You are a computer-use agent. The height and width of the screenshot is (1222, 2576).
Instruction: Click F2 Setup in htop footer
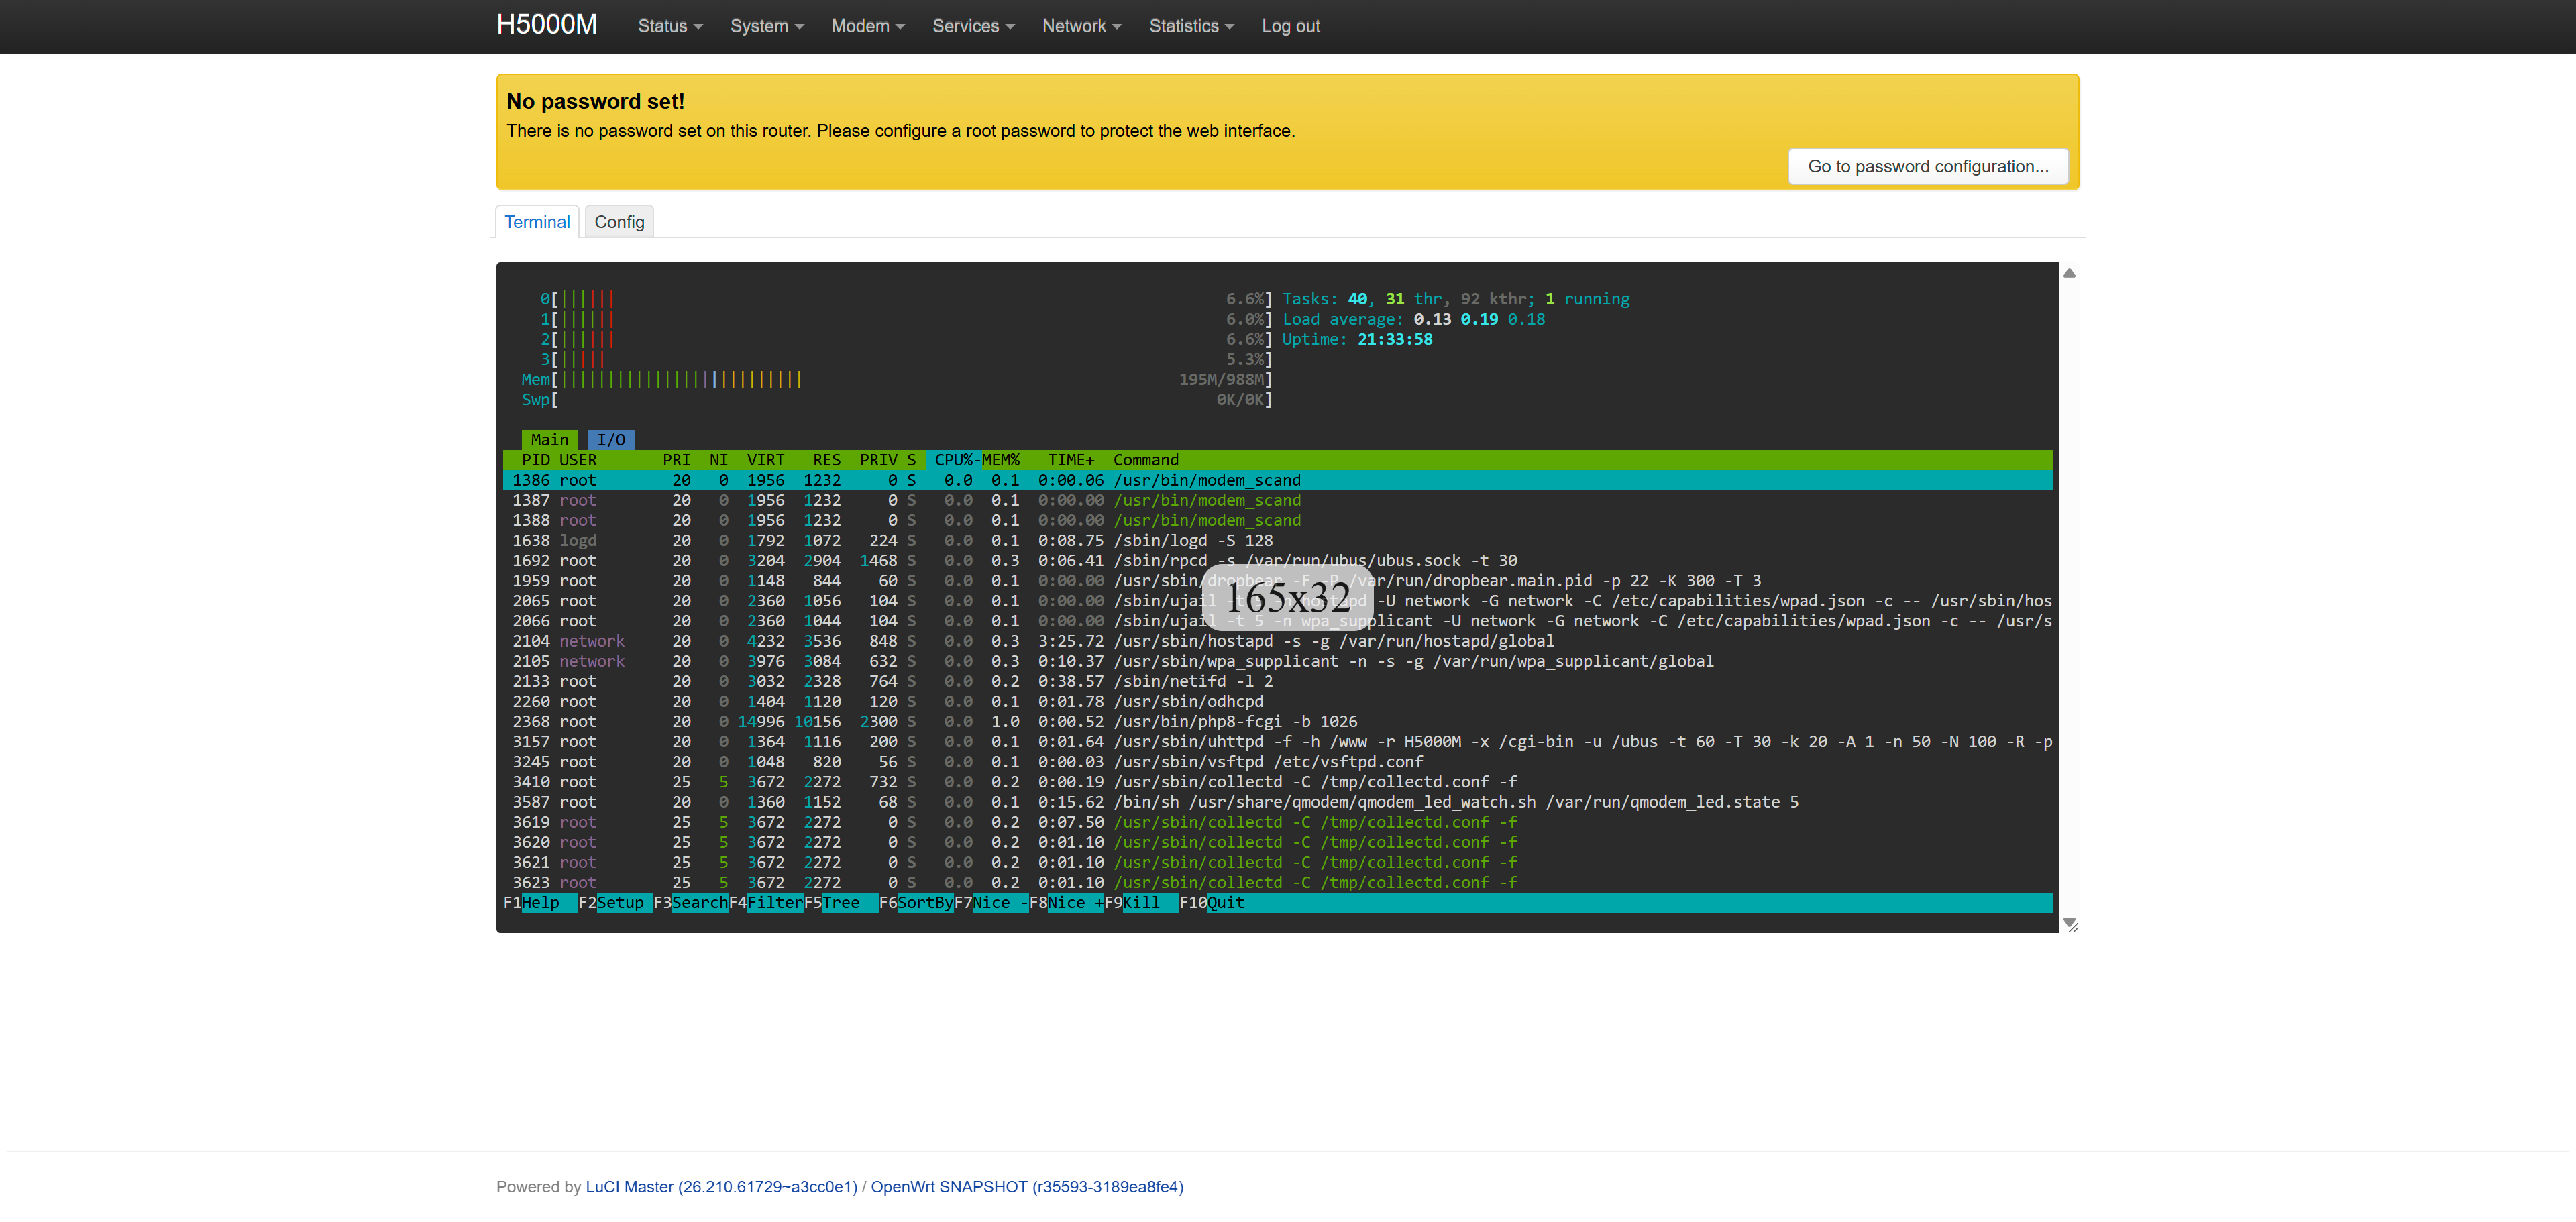click(x=615, y=902)
